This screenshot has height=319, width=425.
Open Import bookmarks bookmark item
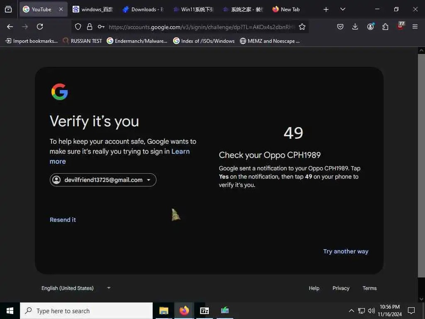tap(32, 41)
